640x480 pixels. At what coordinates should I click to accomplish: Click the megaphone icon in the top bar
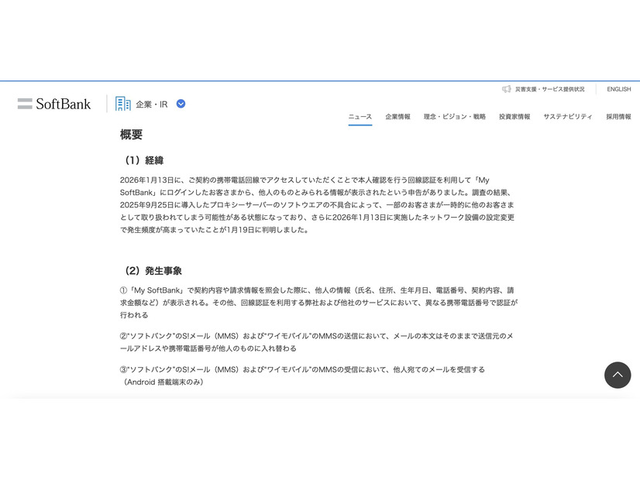coord(506,89)
